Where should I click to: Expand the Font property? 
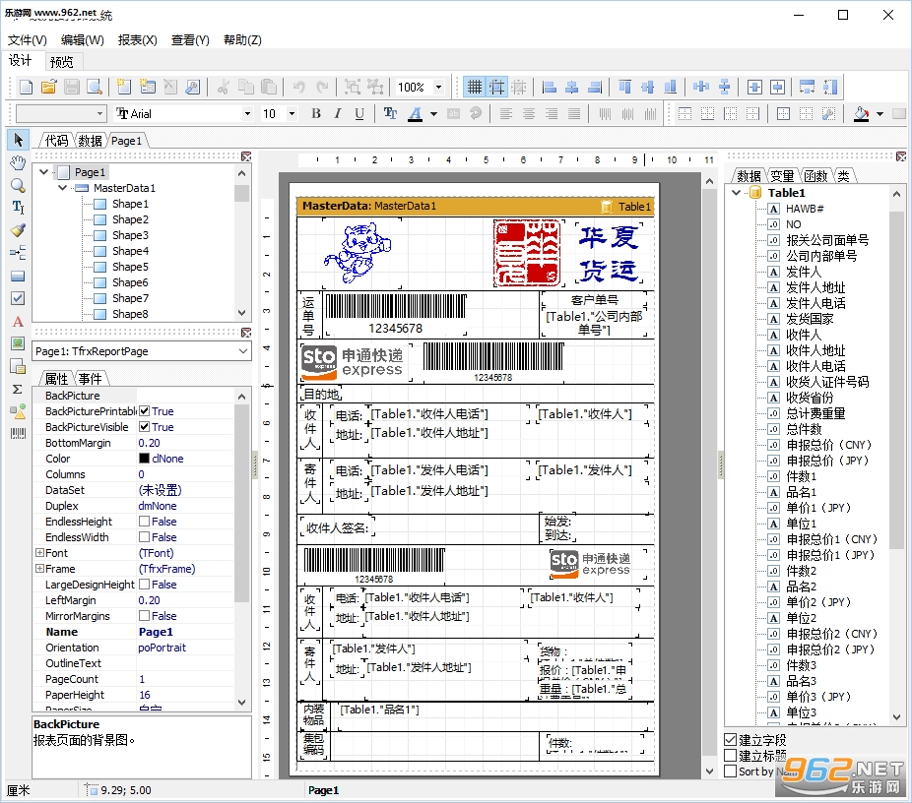click(39, 553)
